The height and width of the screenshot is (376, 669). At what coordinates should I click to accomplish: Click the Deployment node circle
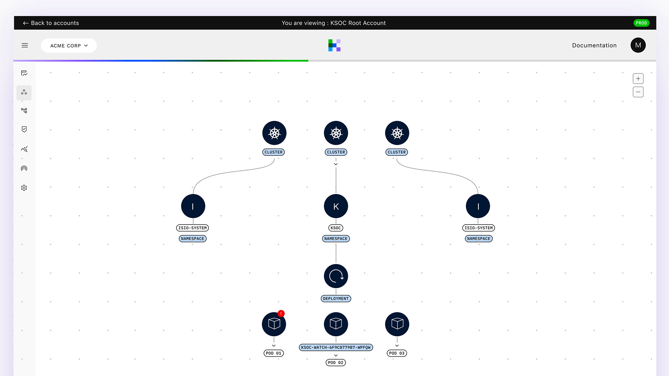click(x=336, y=276)
